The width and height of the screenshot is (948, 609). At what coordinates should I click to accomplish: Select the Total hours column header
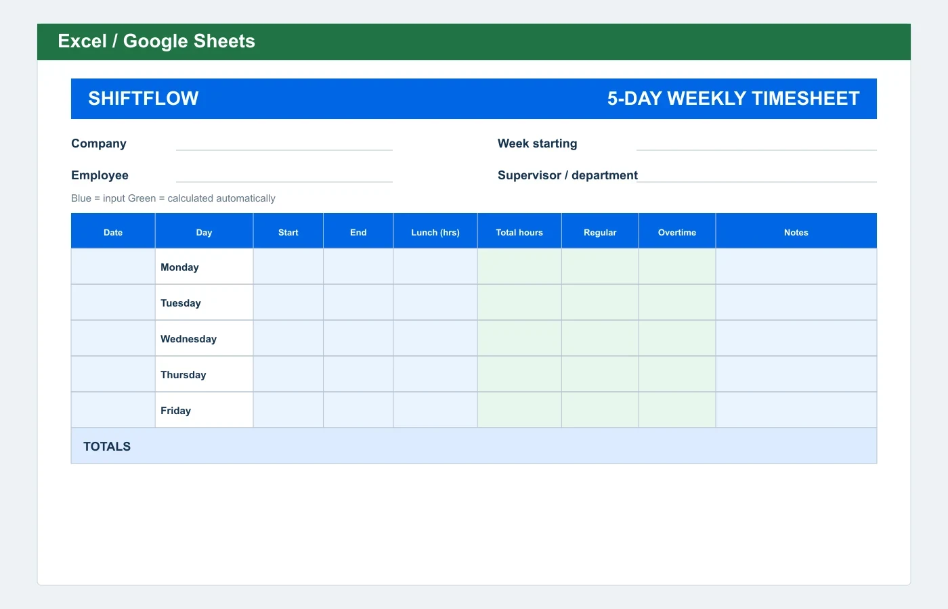[519, 231]
